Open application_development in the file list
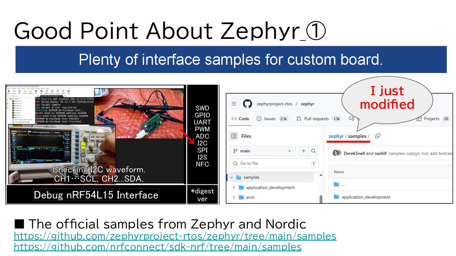The width and height of the screenshot is (456, 256). [x=366, y=197]
